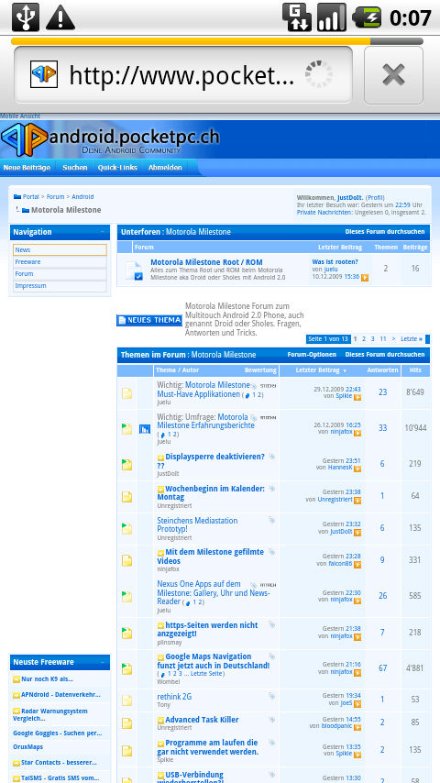Tap the battery charging icon

[367, 17]
